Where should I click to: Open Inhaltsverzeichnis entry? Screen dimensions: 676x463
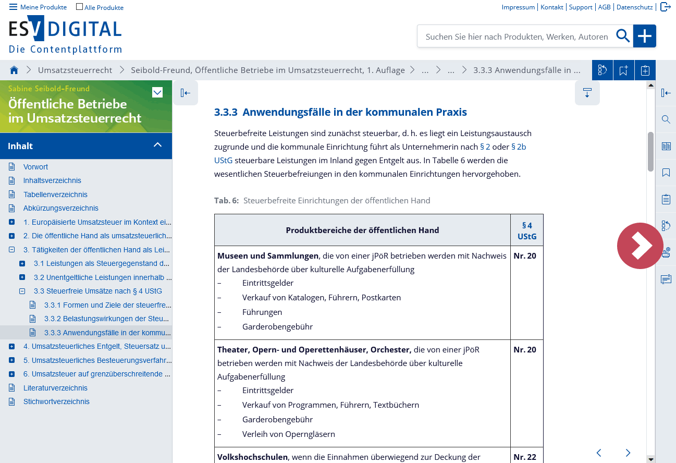(52, 180)
